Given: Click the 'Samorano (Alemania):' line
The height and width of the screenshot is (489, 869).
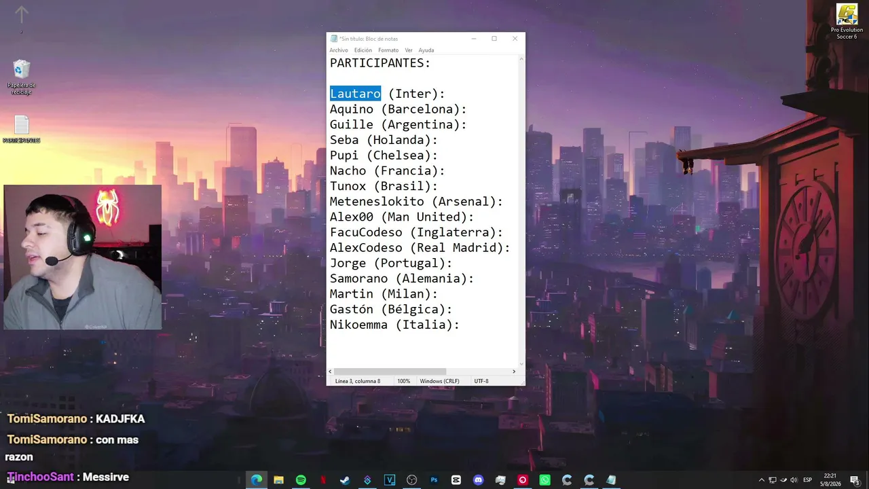Looking at the screenshot, I should 402,278.
